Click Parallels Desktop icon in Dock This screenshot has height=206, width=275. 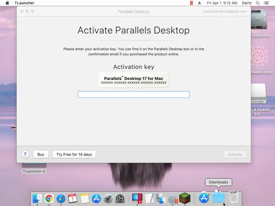pyautogui.click(x=137, y=198)
